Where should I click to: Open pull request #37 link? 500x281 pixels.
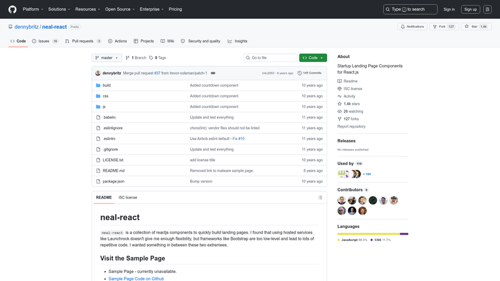[x=157, y=73]
